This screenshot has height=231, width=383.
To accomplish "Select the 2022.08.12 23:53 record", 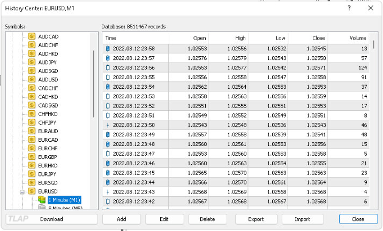I will click(x=236, y=96).
